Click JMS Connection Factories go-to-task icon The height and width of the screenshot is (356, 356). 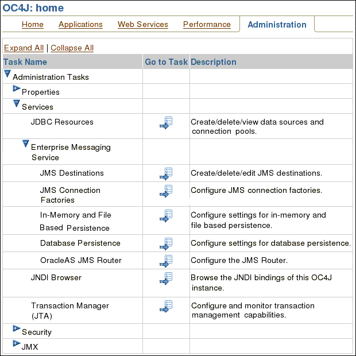pyautogui.click(x=166, y=191)
